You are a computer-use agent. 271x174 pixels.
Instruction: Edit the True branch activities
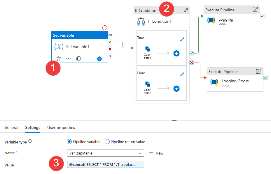click(x=182, y=39)
